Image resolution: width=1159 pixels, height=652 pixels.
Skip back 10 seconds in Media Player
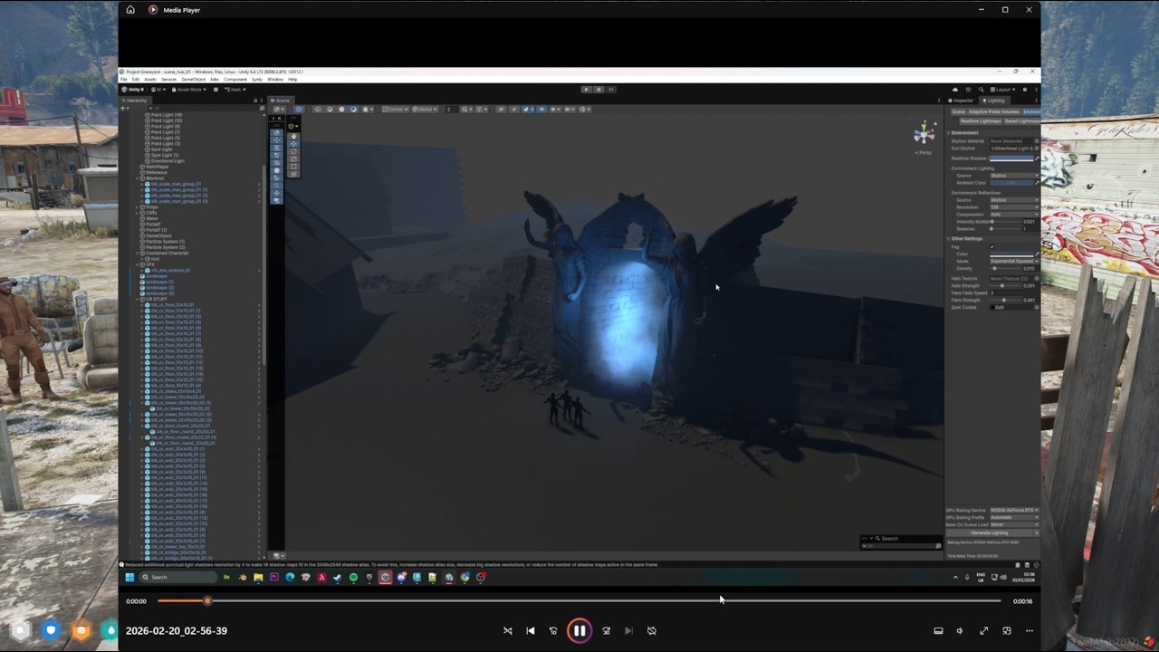(x=553, y=630)
